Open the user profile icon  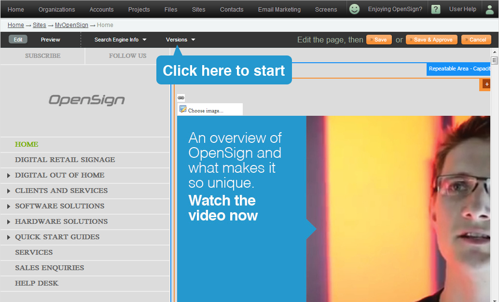(x=489, y=10)
